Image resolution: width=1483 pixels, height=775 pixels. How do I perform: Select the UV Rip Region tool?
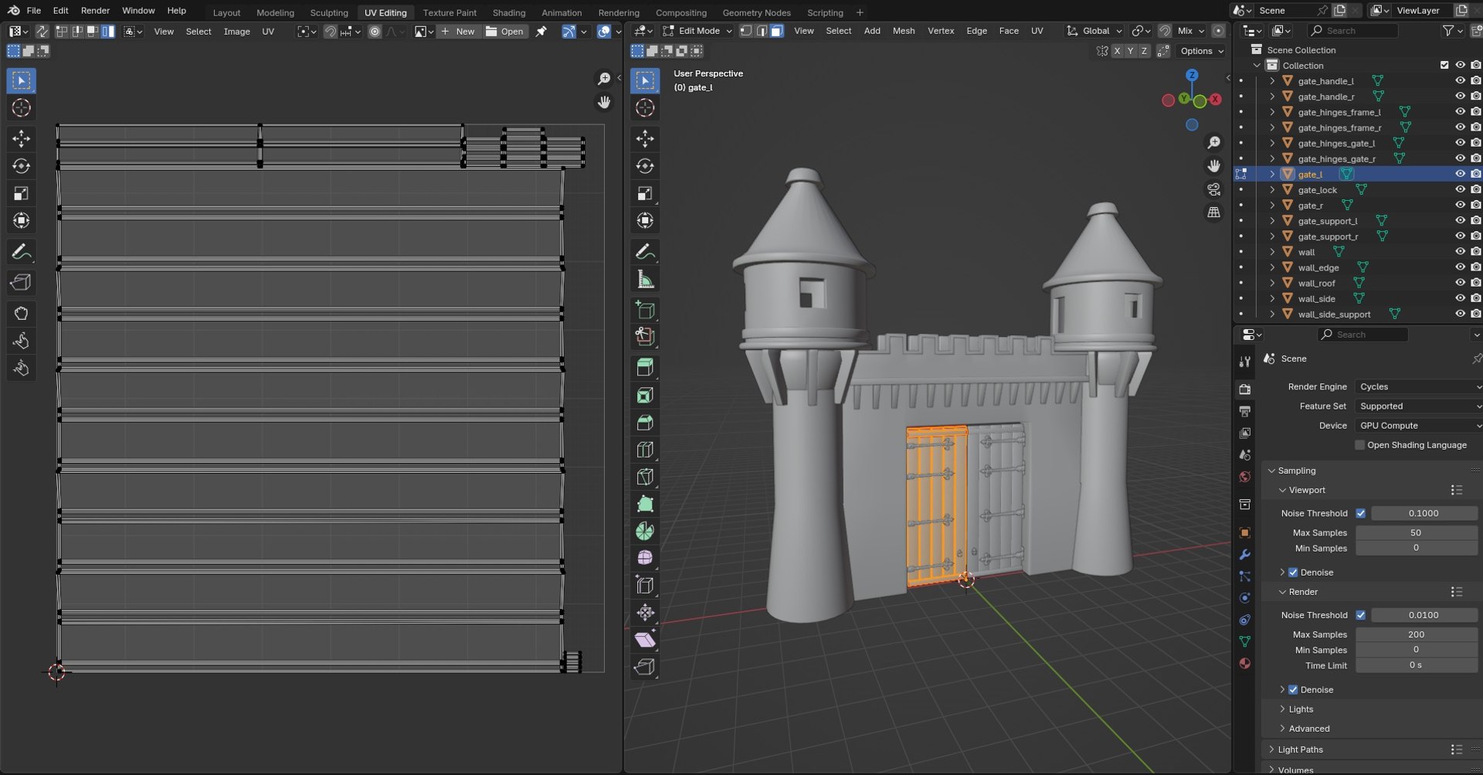pos(22,283)
